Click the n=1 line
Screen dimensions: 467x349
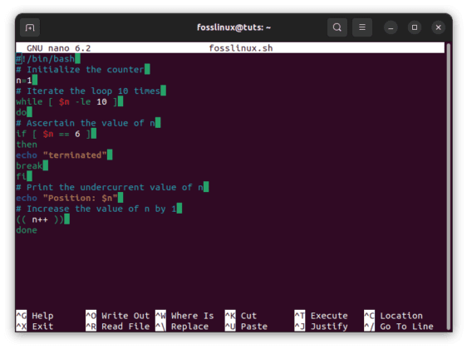(27, 80)
